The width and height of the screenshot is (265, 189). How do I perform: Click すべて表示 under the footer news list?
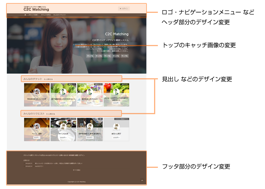pyautogui.click(x=76, y=170)
